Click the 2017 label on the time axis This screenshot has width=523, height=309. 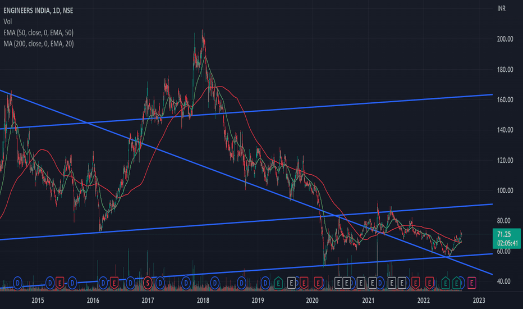(x=148, y=301)
